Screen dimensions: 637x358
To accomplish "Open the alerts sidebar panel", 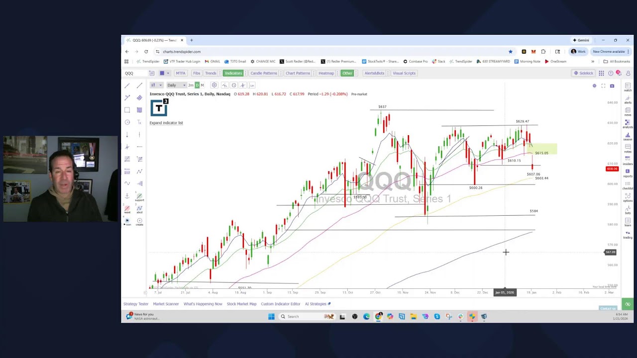I will coord(628,99).
